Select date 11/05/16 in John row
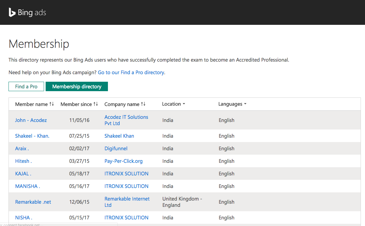Screen dimensions: 365x226 [79, 120]
